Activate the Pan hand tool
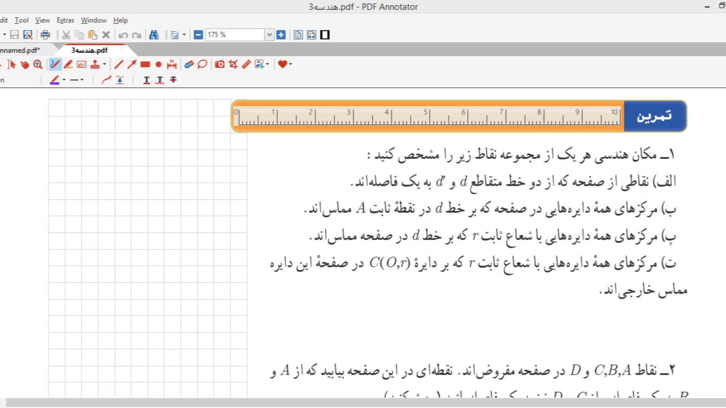The height and width of the screenshot is (408, 726). [x=25, y=65]
